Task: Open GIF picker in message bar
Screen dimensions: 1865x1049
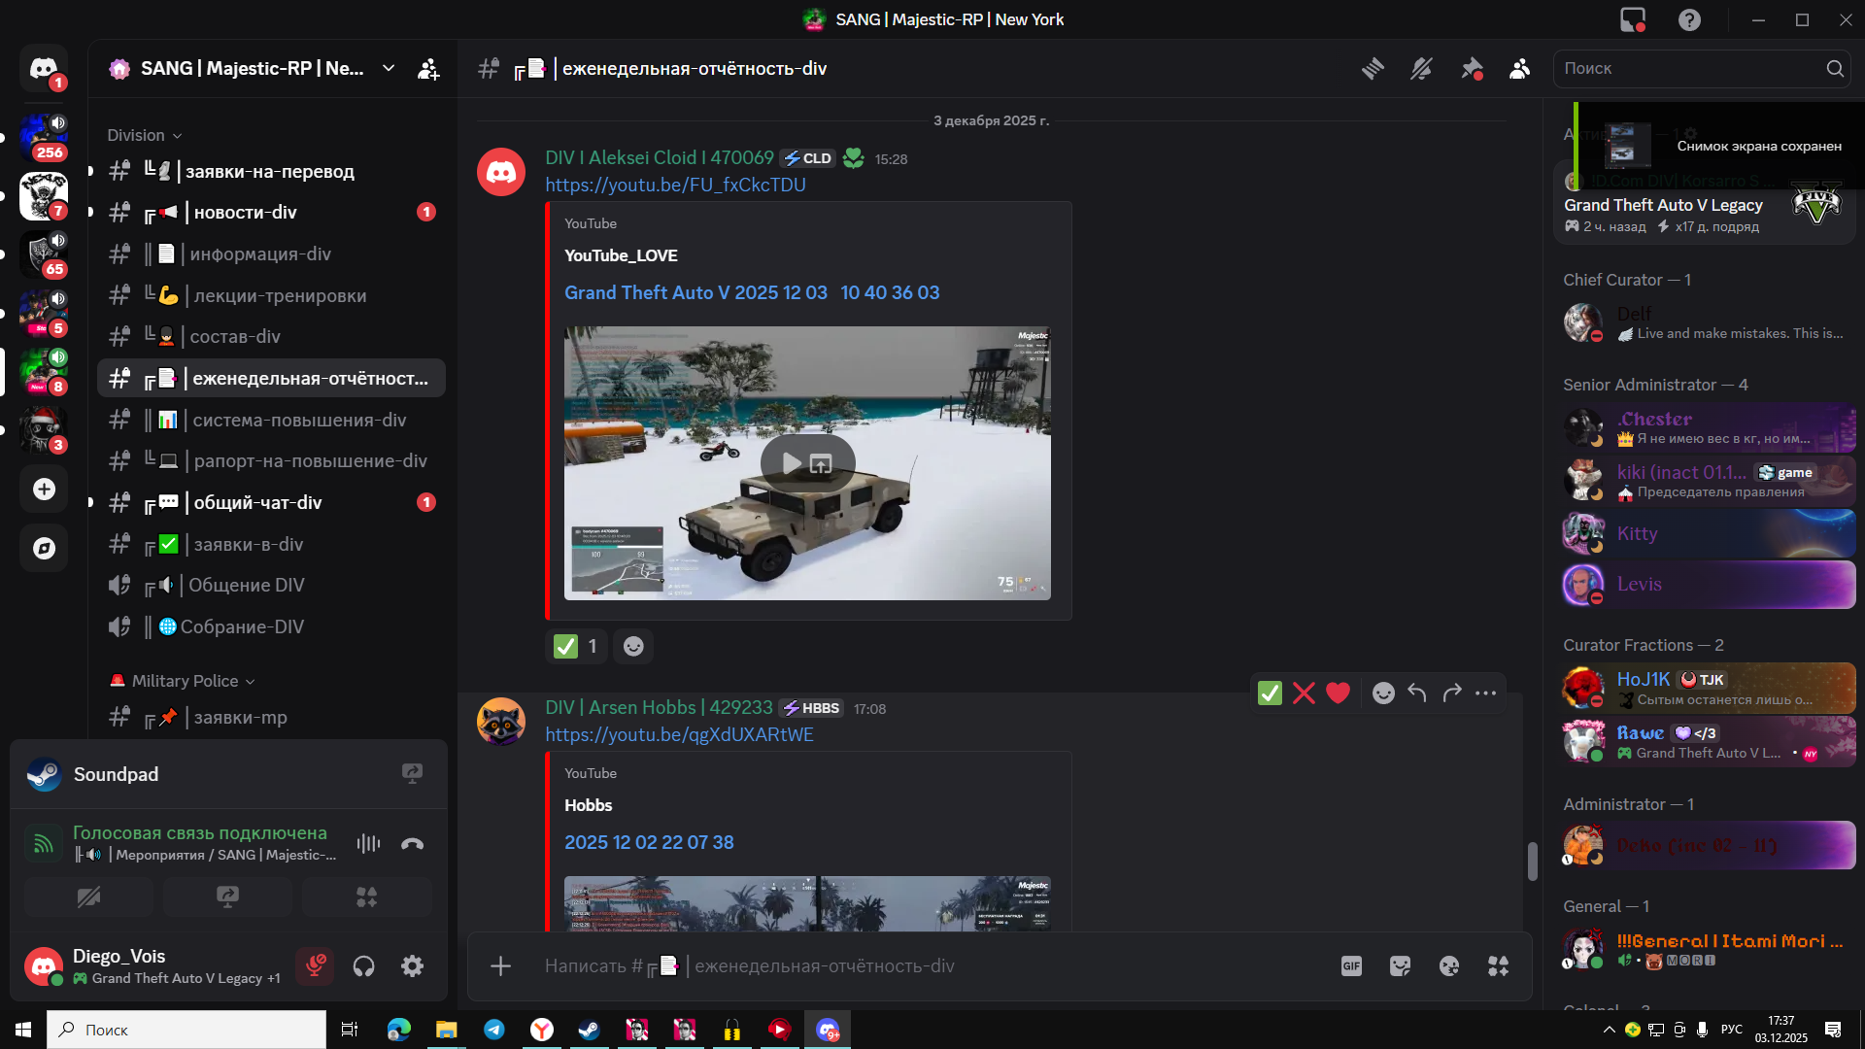Action: point(1351,966)
